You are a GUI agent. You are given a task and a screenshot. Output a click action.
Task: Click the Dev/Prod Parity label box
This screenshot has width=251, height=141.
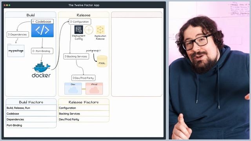point(84,78)
